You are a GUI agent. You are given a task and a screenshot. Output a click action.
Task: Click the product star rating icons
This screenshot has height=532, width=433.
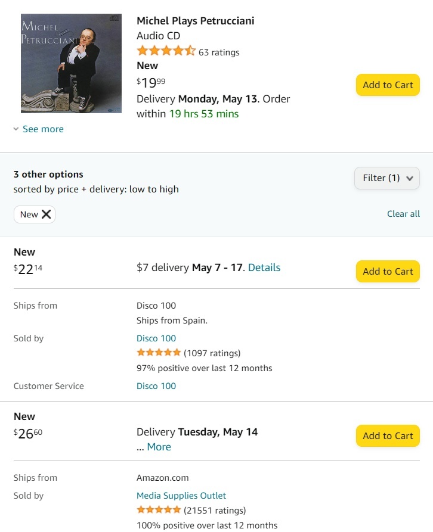(x=166, y=51)
